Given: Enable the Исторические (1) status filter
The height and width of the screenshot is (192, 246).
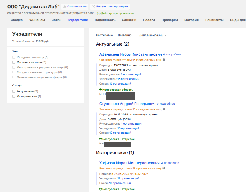Looking at the screenshot, I should point(14,96).
